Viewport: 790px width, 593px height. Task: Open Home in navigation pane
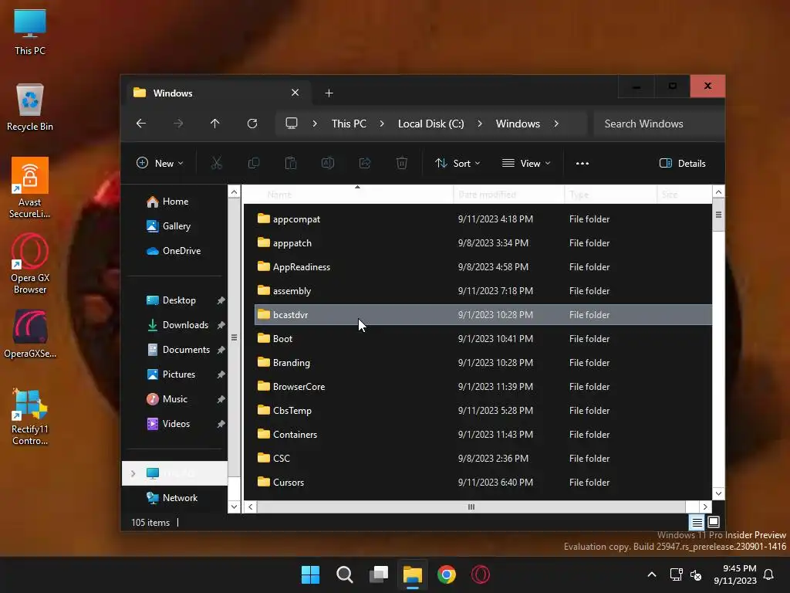(174, 202)
